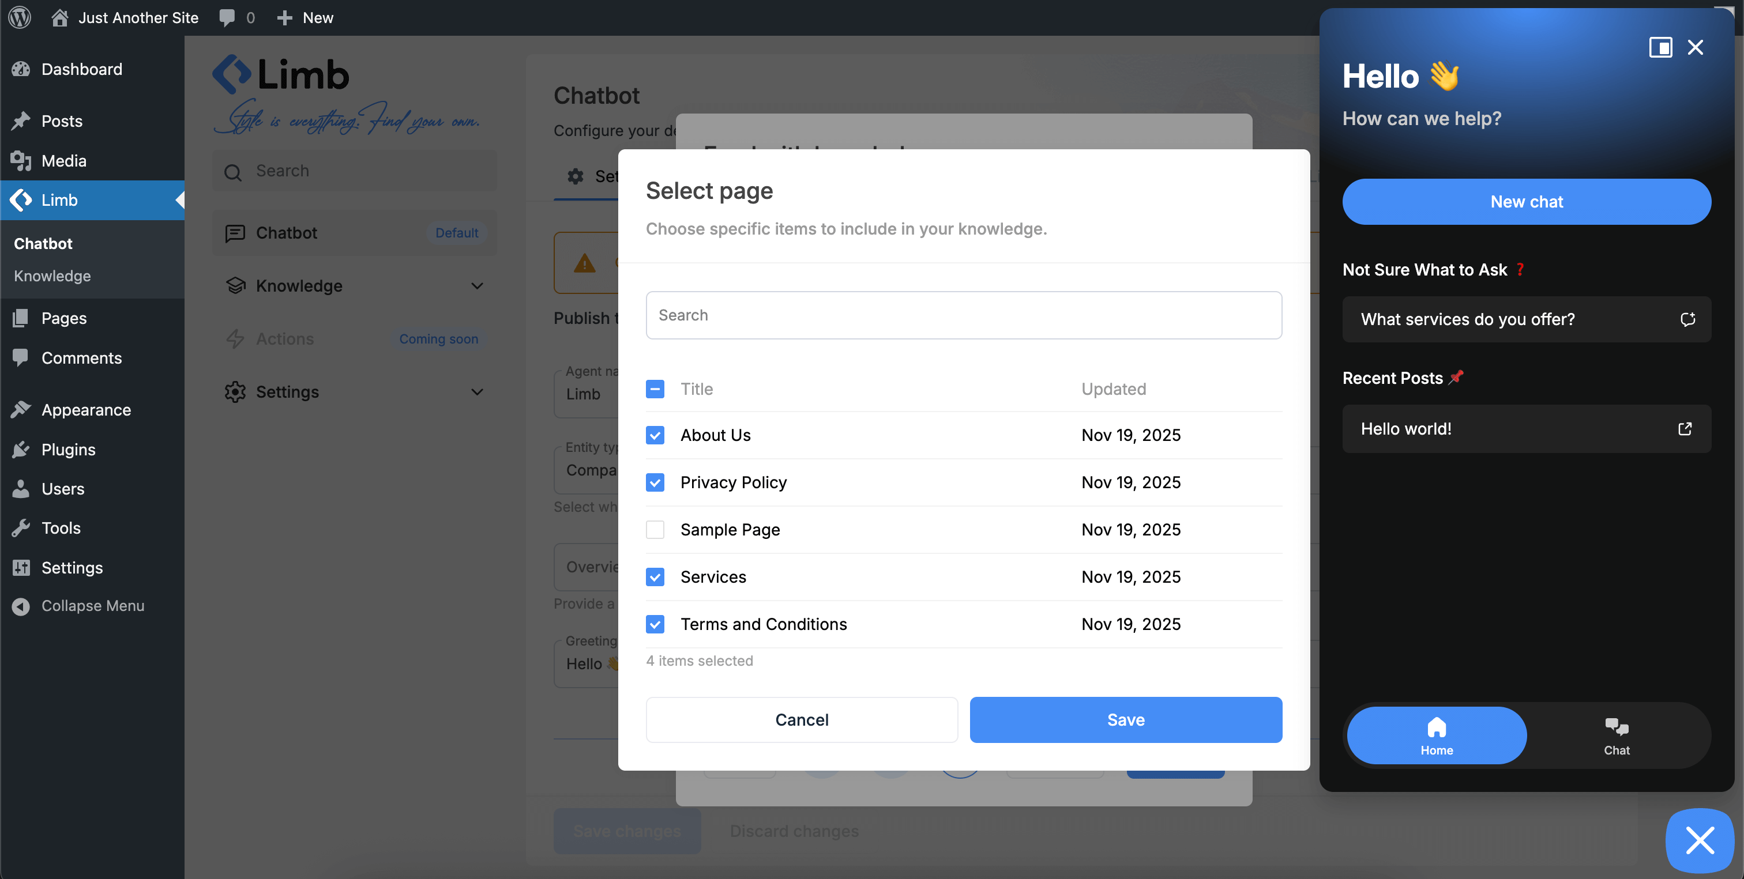The height and width of the screenshot is (879, 1744).
Task: Expand the Settings menu chevron
Action: click(x=478, y=392)
